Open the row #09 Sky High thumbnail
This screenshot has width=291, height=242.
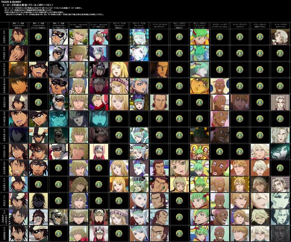pos(240,168)
